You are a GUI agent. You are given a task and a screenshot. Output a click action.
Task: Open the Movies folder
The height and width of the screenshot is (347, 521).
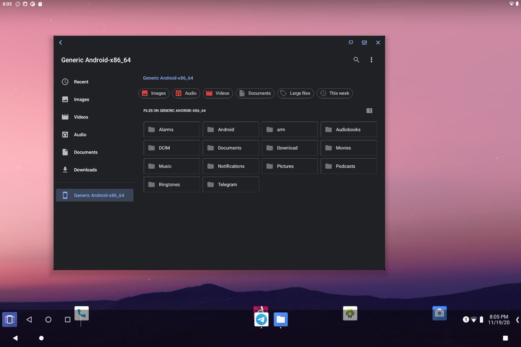coord(349,147)
